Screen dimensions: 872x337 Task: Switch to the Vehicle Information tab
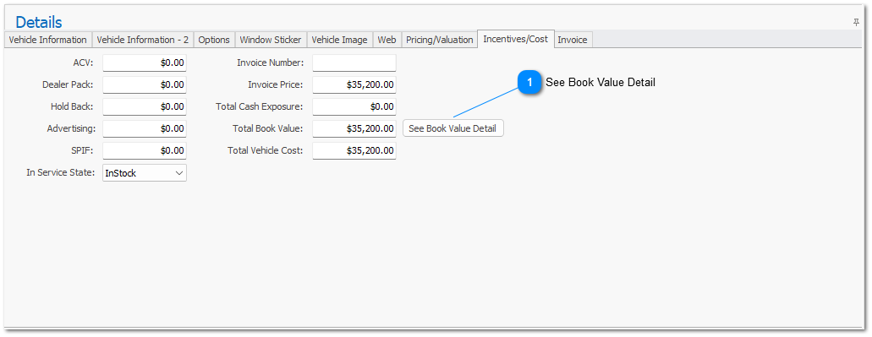(48, 40)
